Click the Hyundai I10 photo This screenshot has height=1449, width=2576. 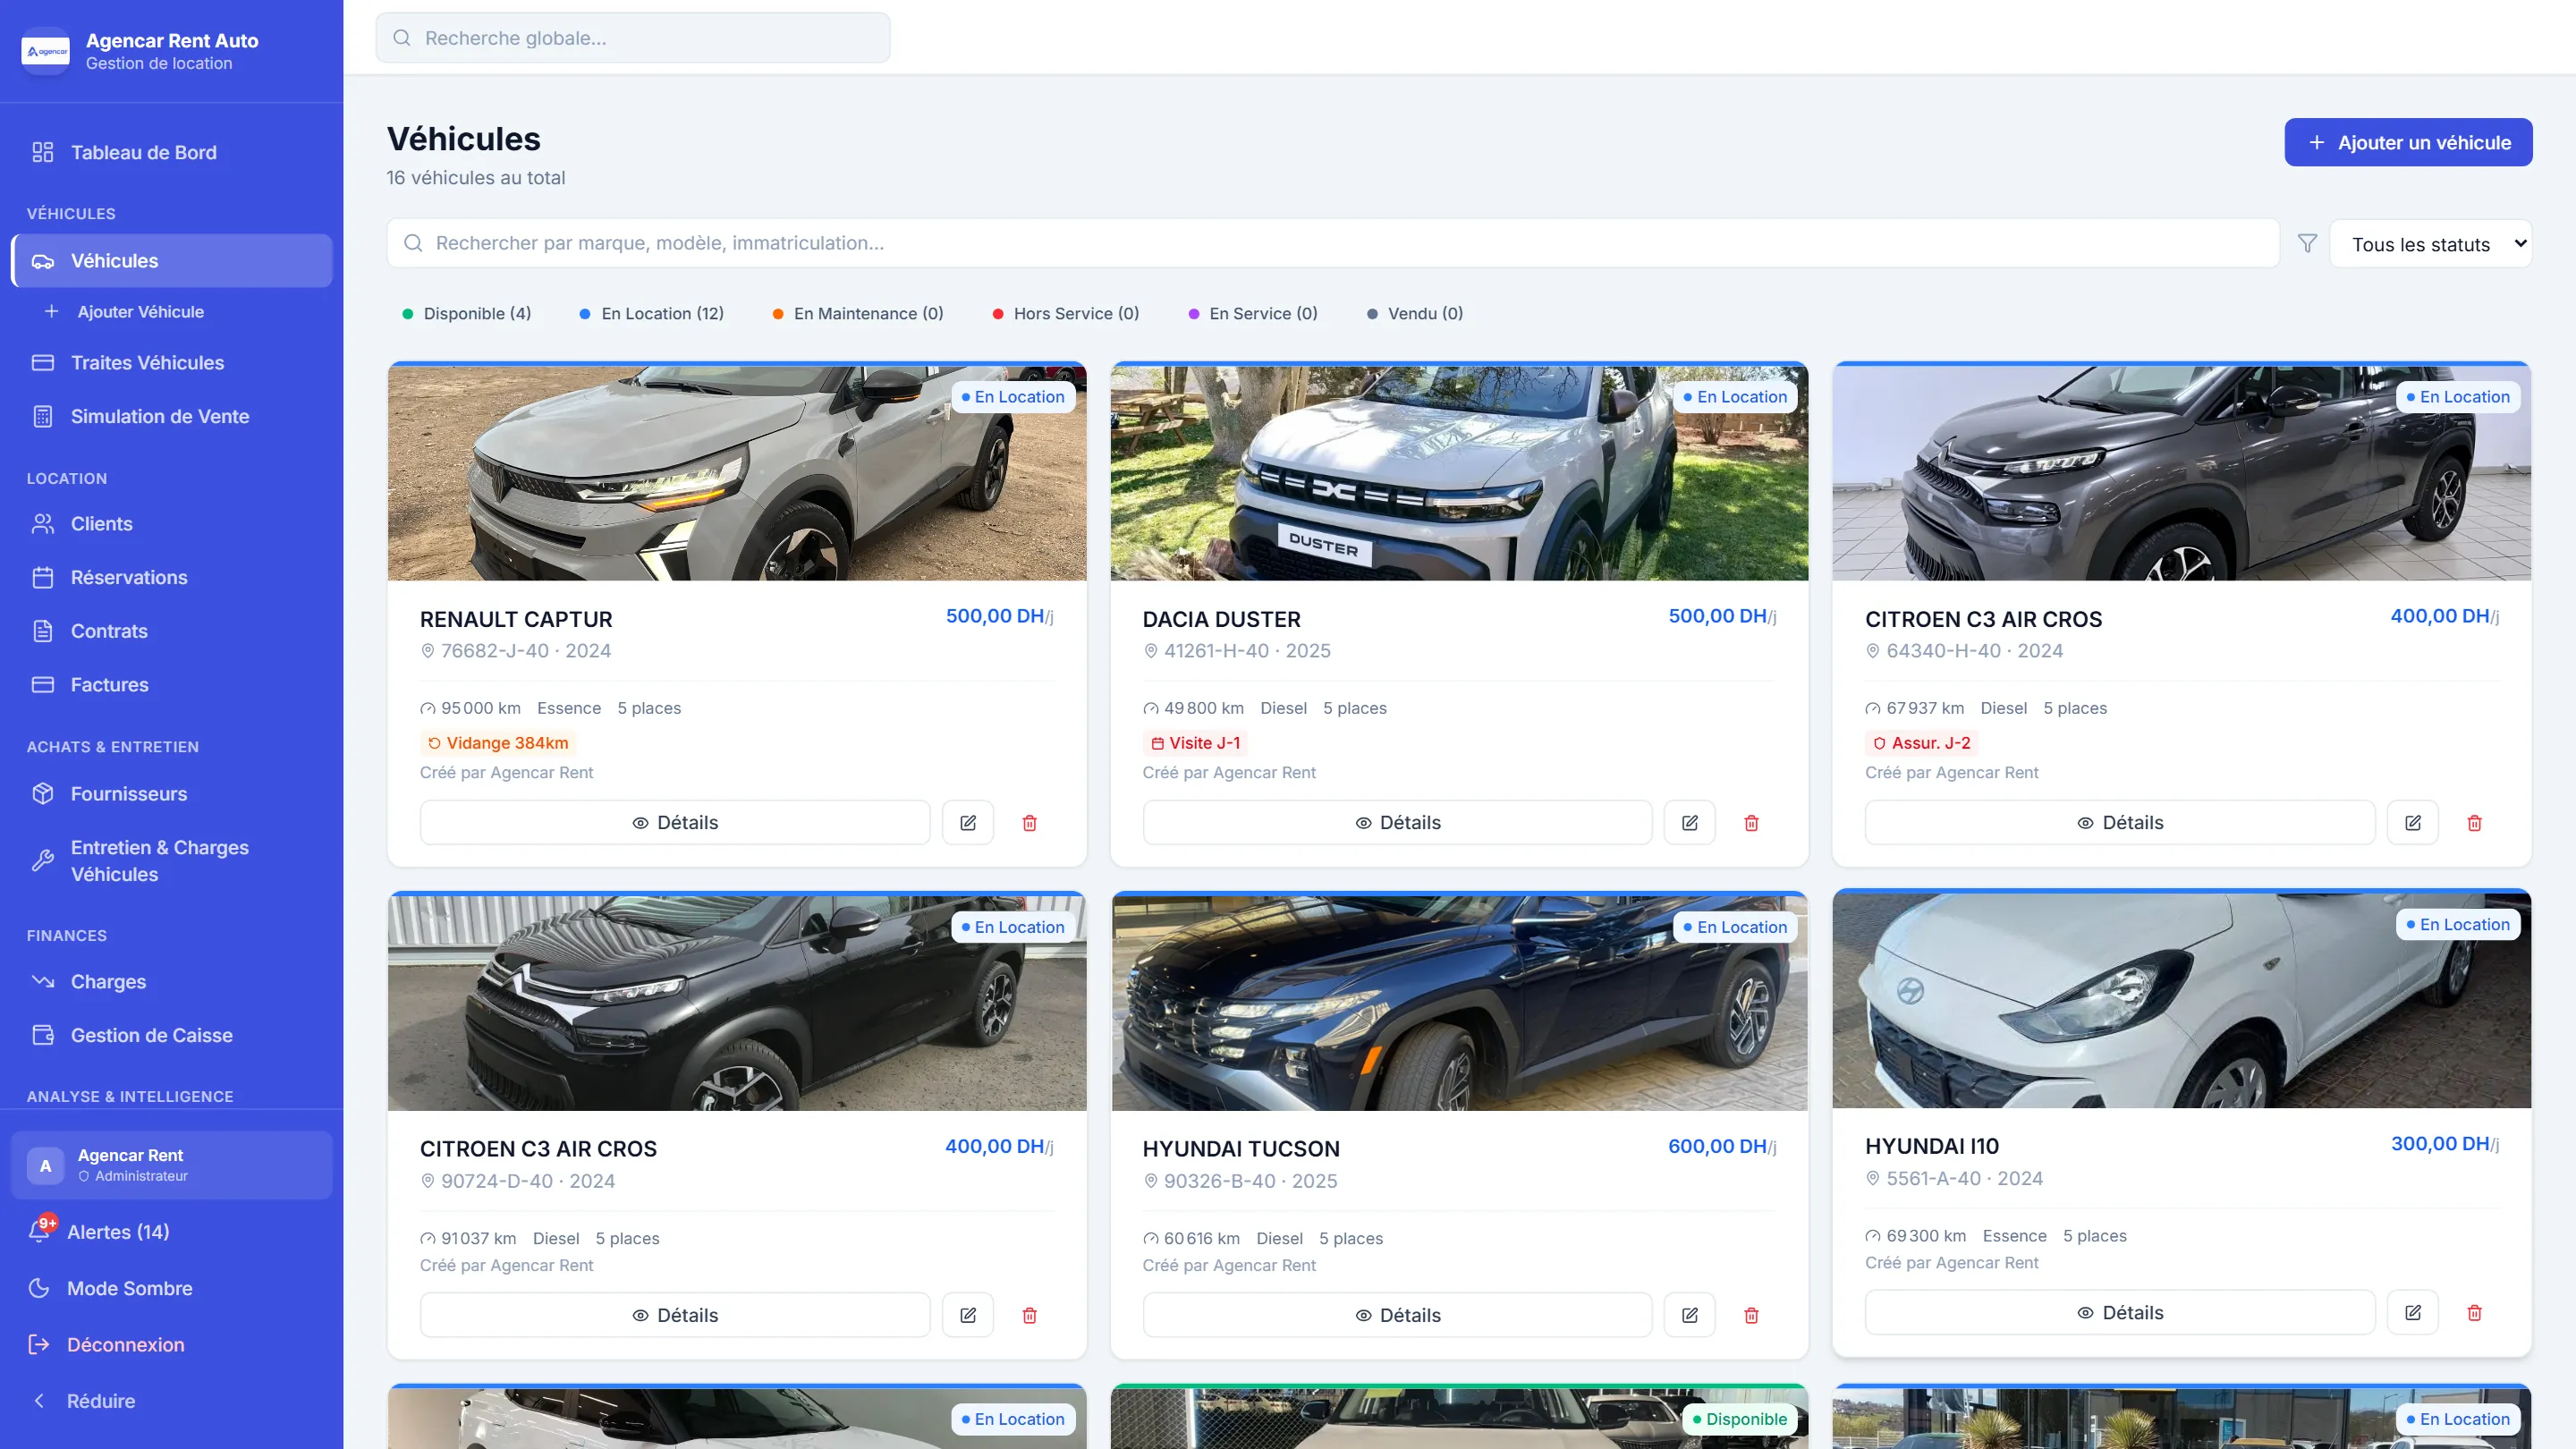click(2182, 1001)
